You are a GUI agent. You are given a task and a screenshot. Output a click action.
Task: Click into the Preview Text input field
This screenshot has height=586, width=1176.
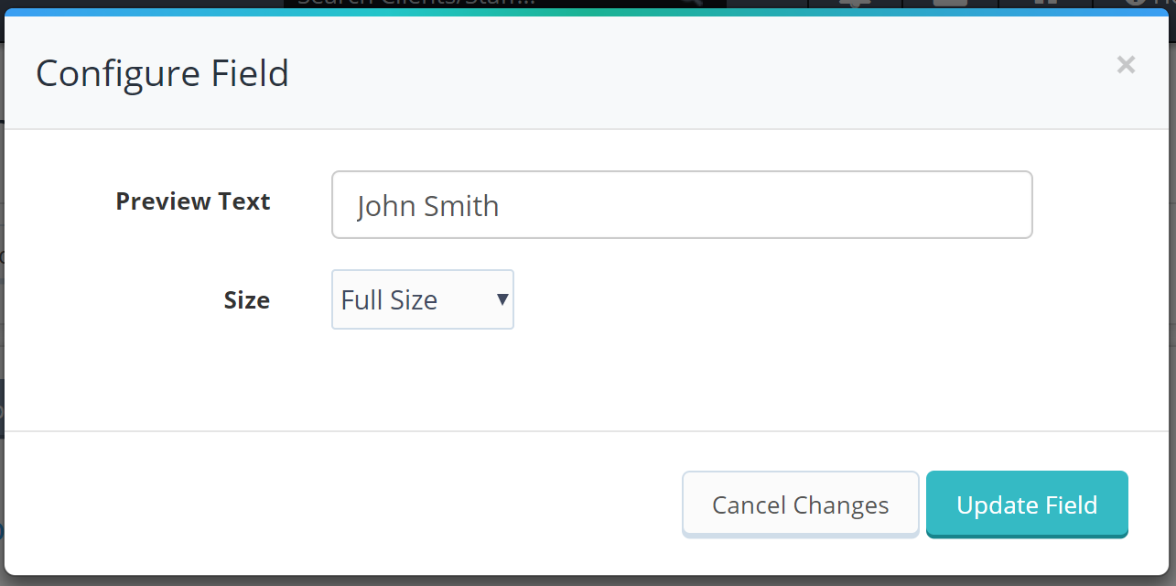[x=682, y=205]
